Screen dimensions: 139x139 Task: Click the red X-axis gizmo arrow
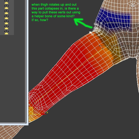pos(44,114)
